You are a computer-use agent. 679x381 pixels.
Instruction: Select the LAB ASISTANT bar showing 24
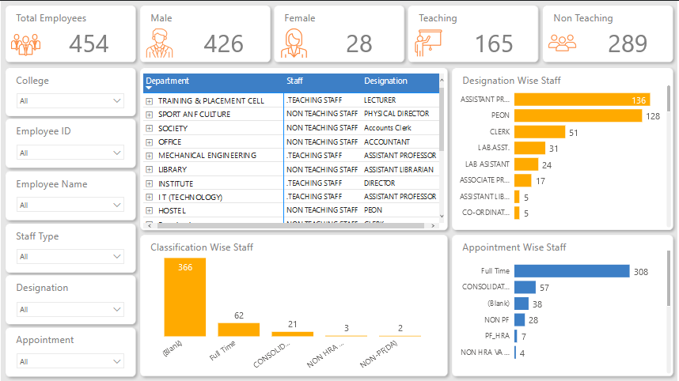[x=526, y=164]
